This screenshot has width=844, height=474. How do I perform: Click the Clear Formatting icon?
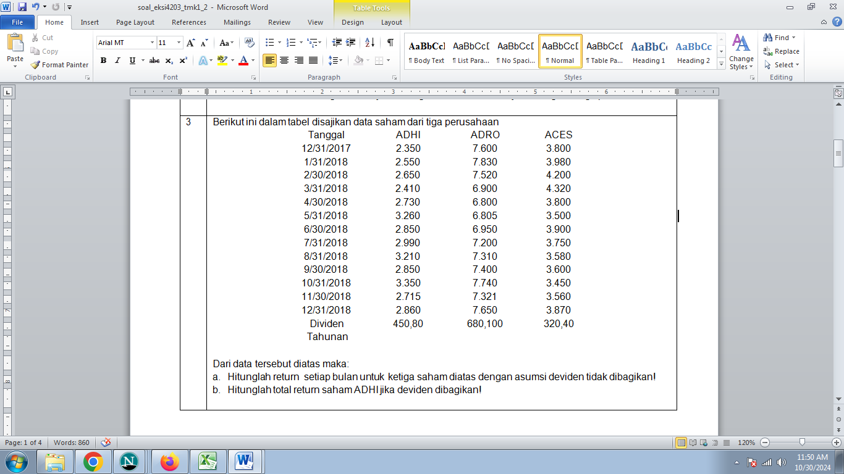tap(249, 43)
